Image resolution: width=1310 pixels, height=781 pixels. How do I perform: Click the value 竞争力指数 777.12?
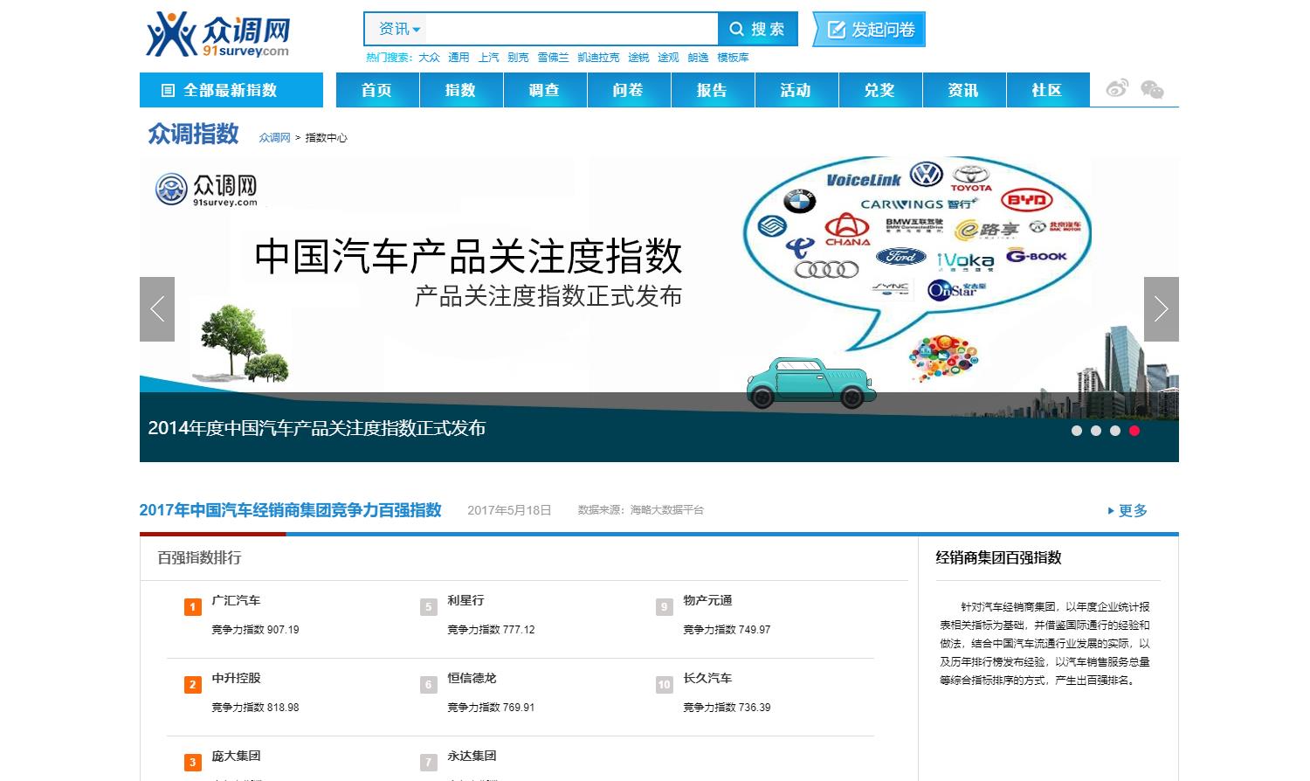[491, 630]
